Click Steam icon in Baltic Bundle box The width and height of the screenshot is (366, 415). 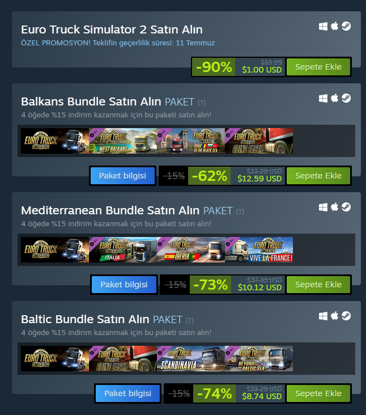346,316
